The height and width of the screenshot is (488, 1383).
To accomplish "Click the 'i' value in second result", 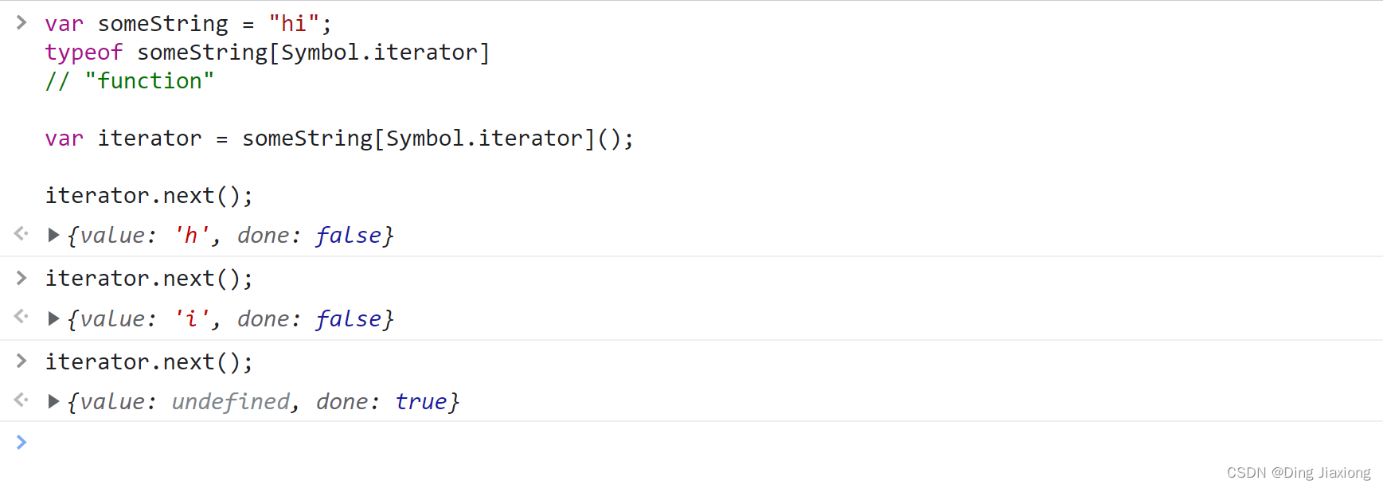I will 191,319.
